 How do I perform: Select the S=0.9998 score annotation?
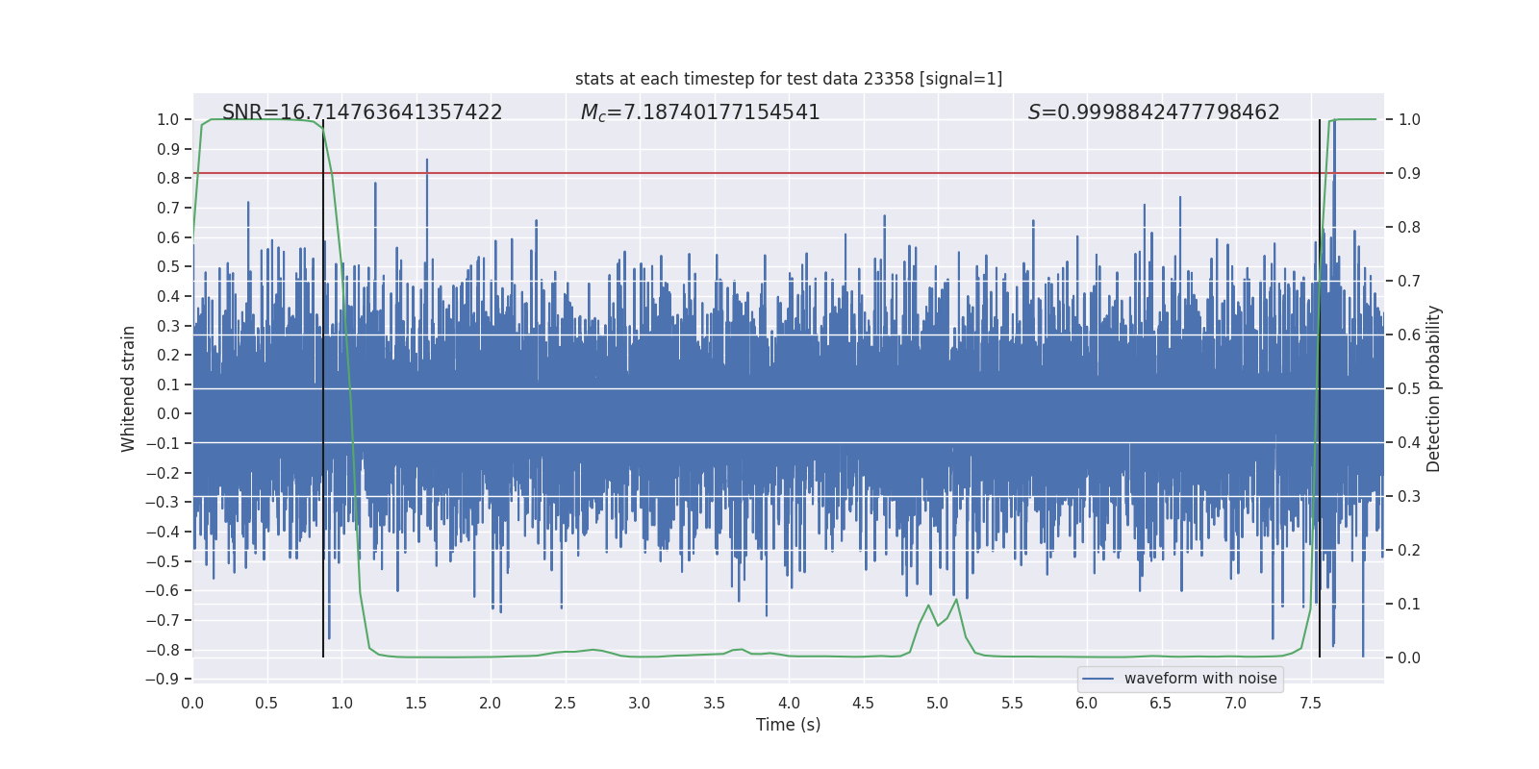pos(1153,112)
